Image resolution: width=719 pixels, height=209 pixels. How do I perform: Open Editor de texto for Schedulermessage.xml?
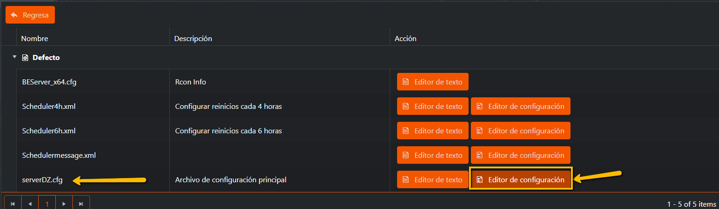(433, 155)
